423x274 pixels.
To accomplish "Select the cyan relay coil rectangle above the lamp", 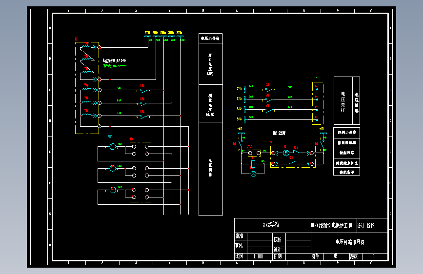I will pos(253,164).
